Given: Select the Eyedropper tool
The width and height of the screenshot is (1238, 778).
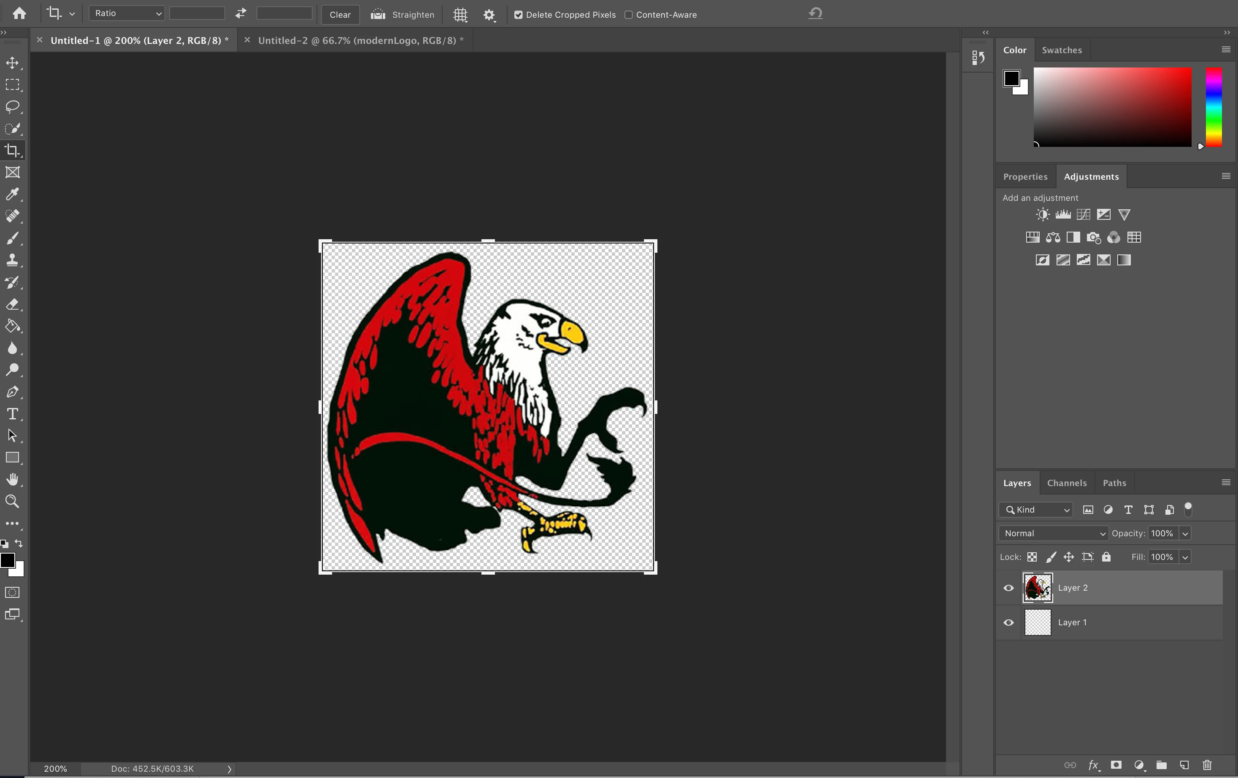Looking at the screenshot, I should pos(12,194).
